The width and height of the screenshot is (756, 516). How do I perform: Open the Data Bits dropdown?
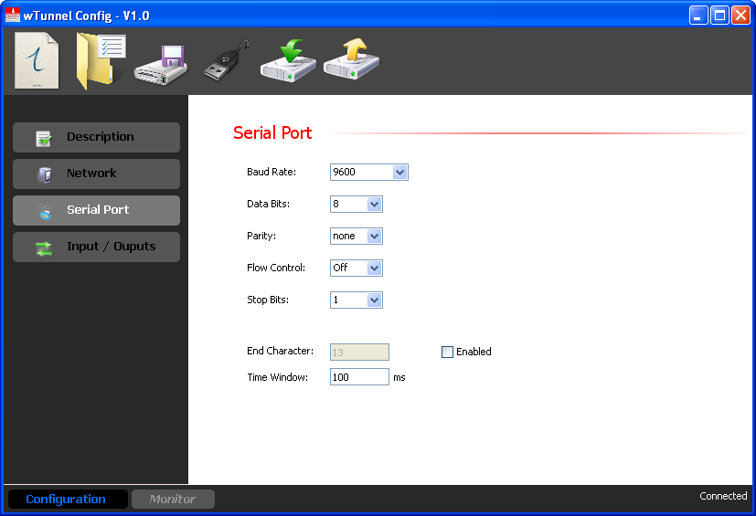tap(374, 204)
